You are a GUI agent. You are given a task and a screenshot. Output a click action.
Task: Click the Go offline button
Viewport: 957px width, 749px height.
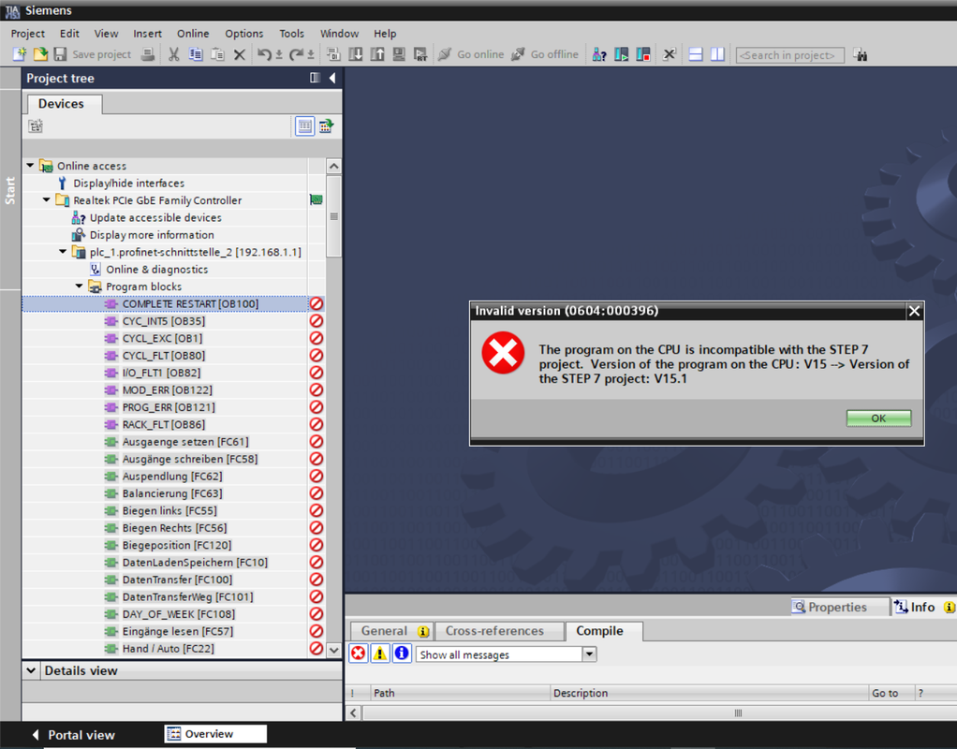[x=544, y=54]
